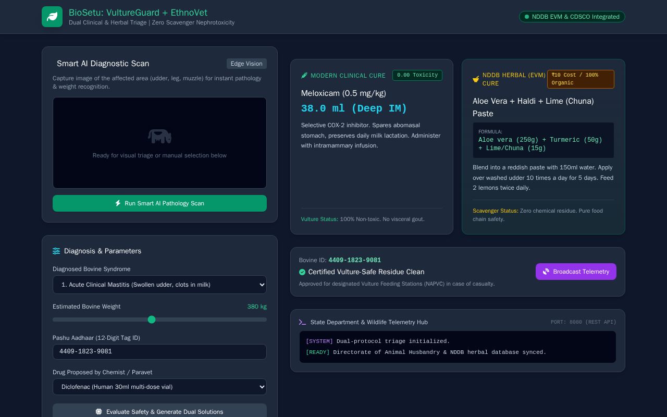Click the Broadcast Telemetry button
The height and width of the screenshot is (417, 667).
[x=576, y=272]
